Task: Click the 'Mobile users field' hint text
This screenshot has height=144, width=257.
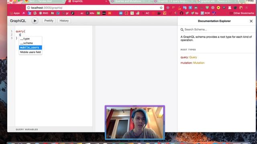Action: pos(31,52)
